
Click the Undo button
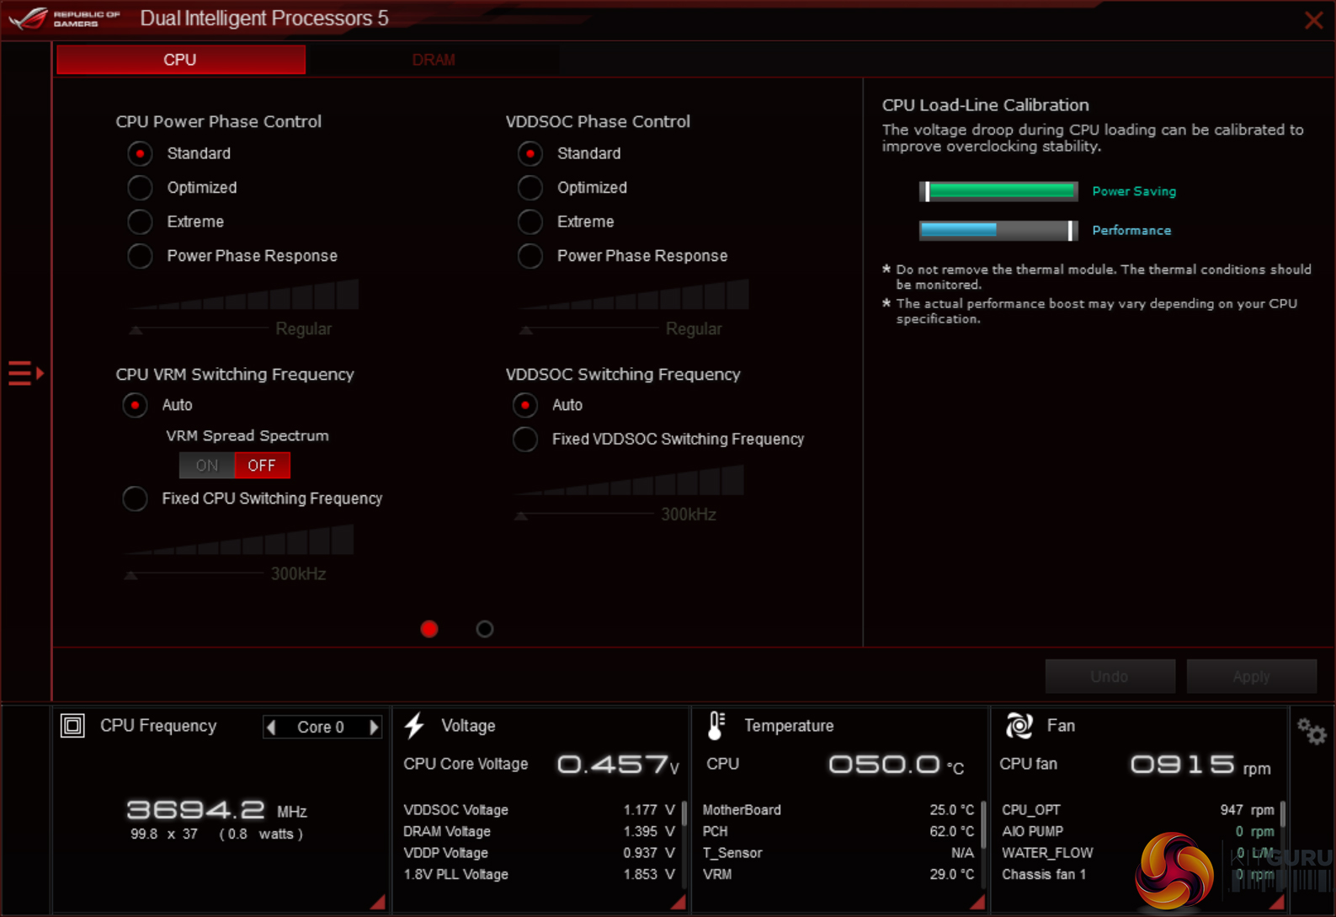1110,676
